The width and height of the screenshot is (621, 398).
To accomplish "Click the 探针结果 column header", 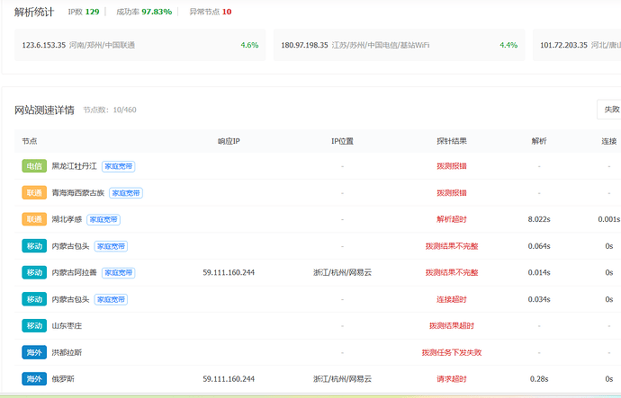I will (452, 141).
